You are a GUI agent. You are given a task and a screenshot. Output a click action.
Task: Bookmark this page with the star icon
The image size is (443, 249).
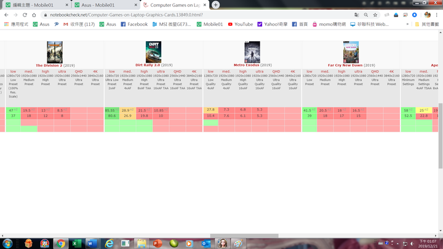click(375, 15)
